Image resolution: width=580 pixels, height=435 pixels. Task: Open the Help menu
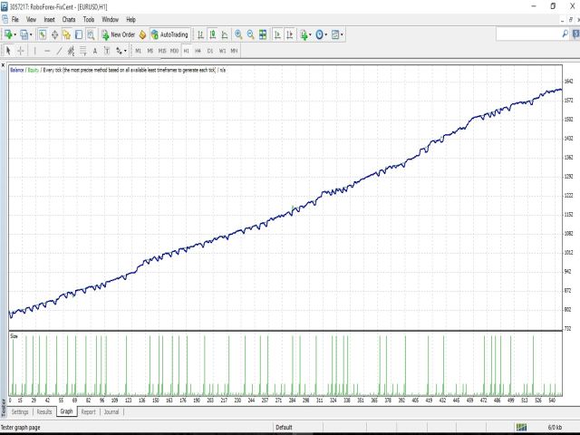(x=130, y=20)
